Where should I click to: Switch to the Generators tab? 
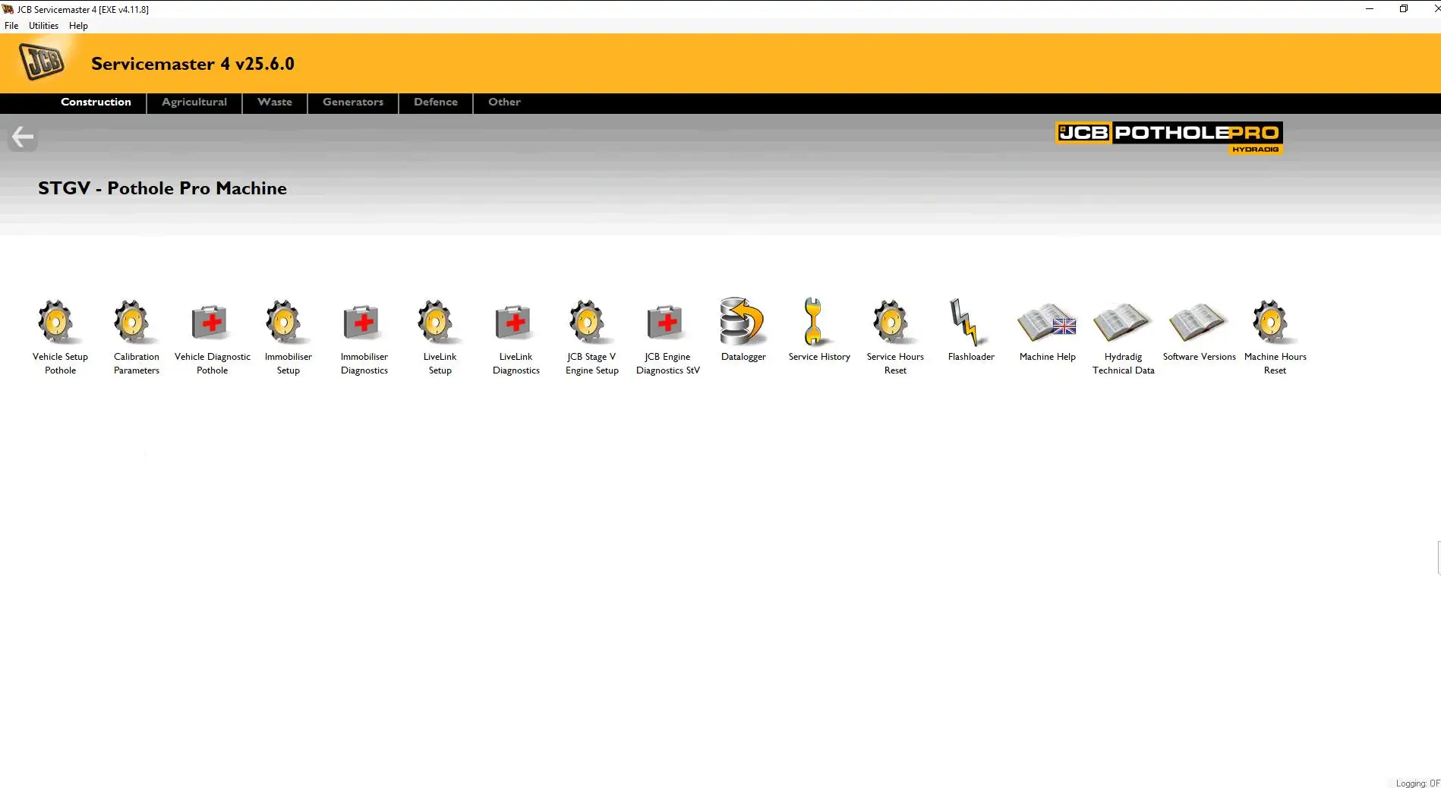click(353, 102)
